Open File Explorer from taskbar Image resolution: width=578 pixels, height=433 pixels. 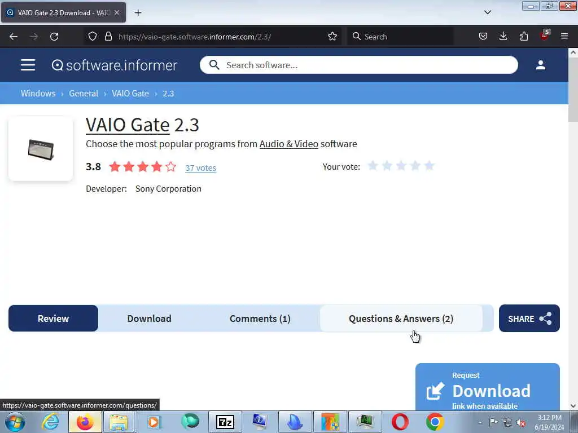pos(119,422)
